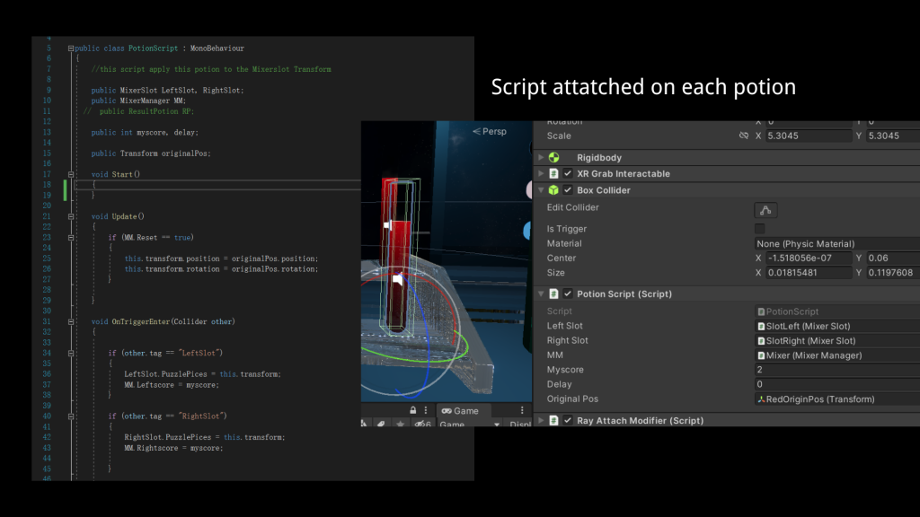This screenshot has width=920, height=517.
Task: Click the Center X value field
Action: coord(809,258)
